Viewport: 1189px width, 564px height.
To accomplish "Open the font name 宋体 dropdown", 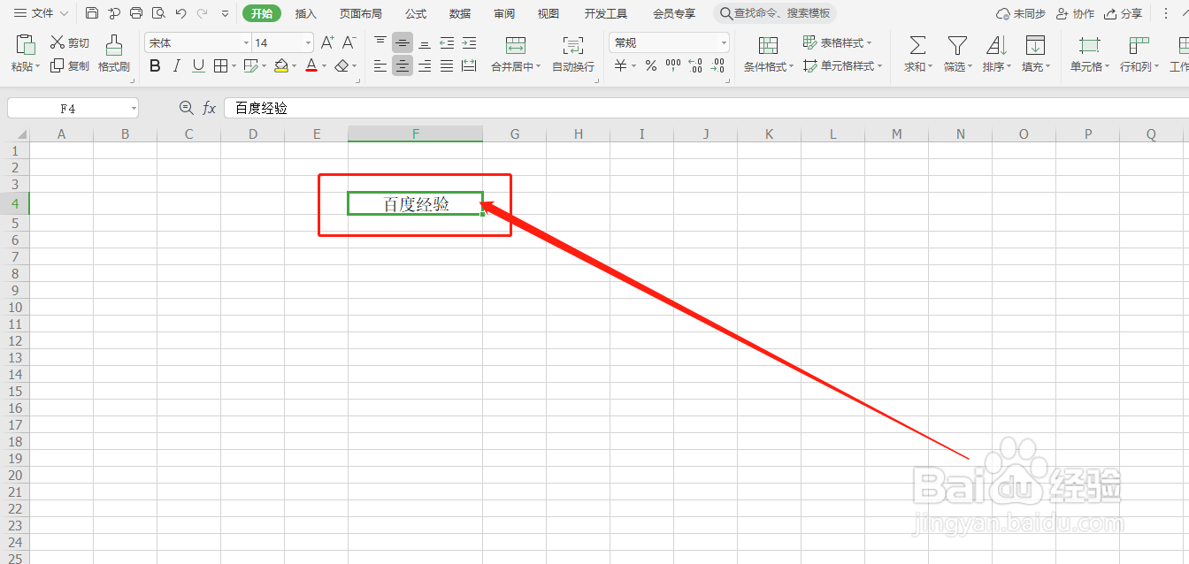I will 246,42.
